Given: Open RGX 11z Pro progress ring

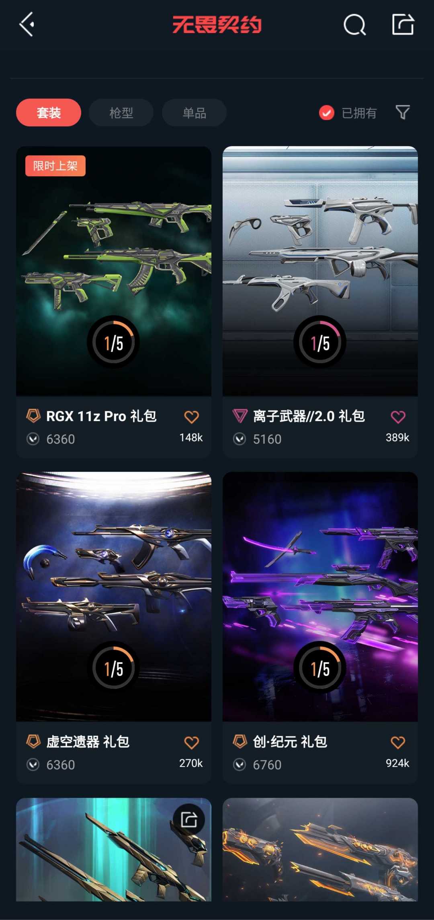Looking at the screenshot, I should tap(113, 342).
